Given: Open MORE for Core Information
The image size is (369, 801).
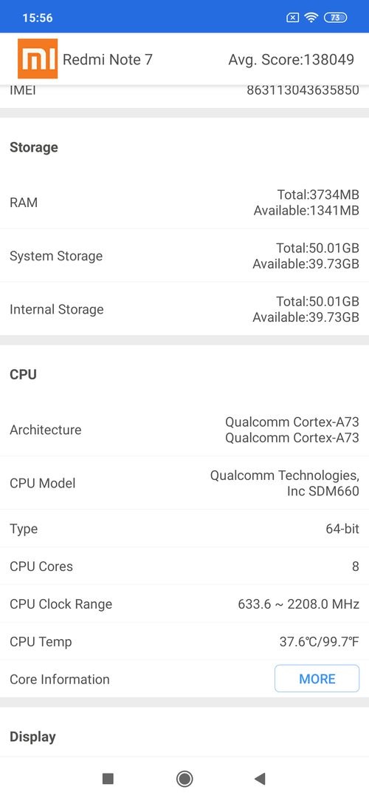Looking at the screenshot, I should point(317,678).
